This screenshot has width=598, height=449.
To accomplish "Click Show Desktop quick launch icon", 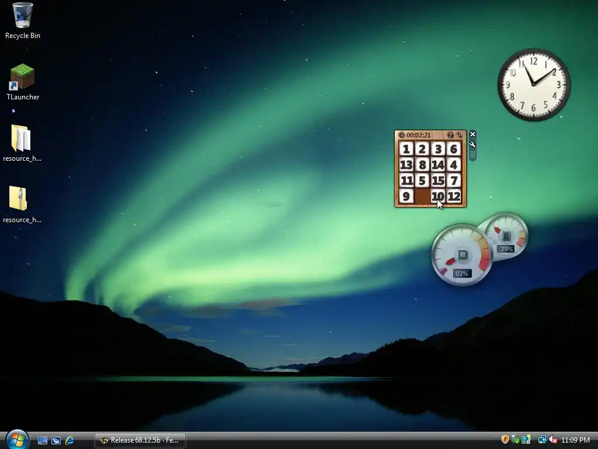I will (43, 440).
